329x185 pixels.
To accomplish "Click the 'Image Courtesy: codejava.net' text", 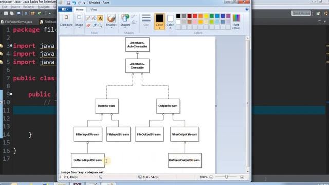I will point(82,172).
